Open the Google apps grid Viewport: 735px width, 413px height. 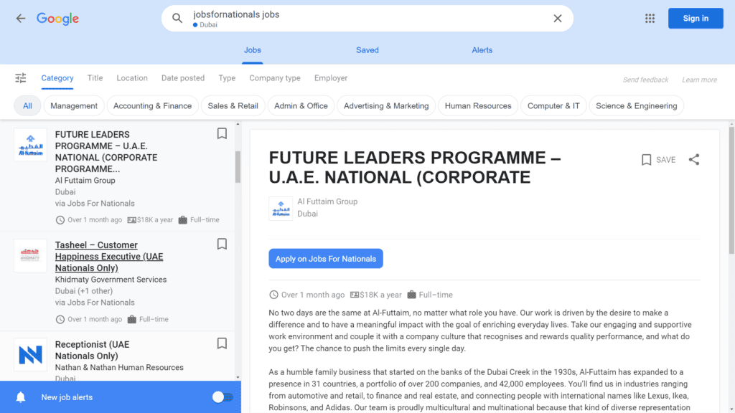click(x=650, y=18)
